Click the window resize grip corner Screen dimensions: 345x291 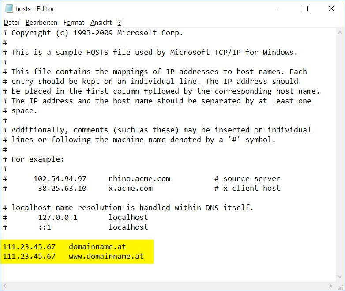[x=341, y=286]
